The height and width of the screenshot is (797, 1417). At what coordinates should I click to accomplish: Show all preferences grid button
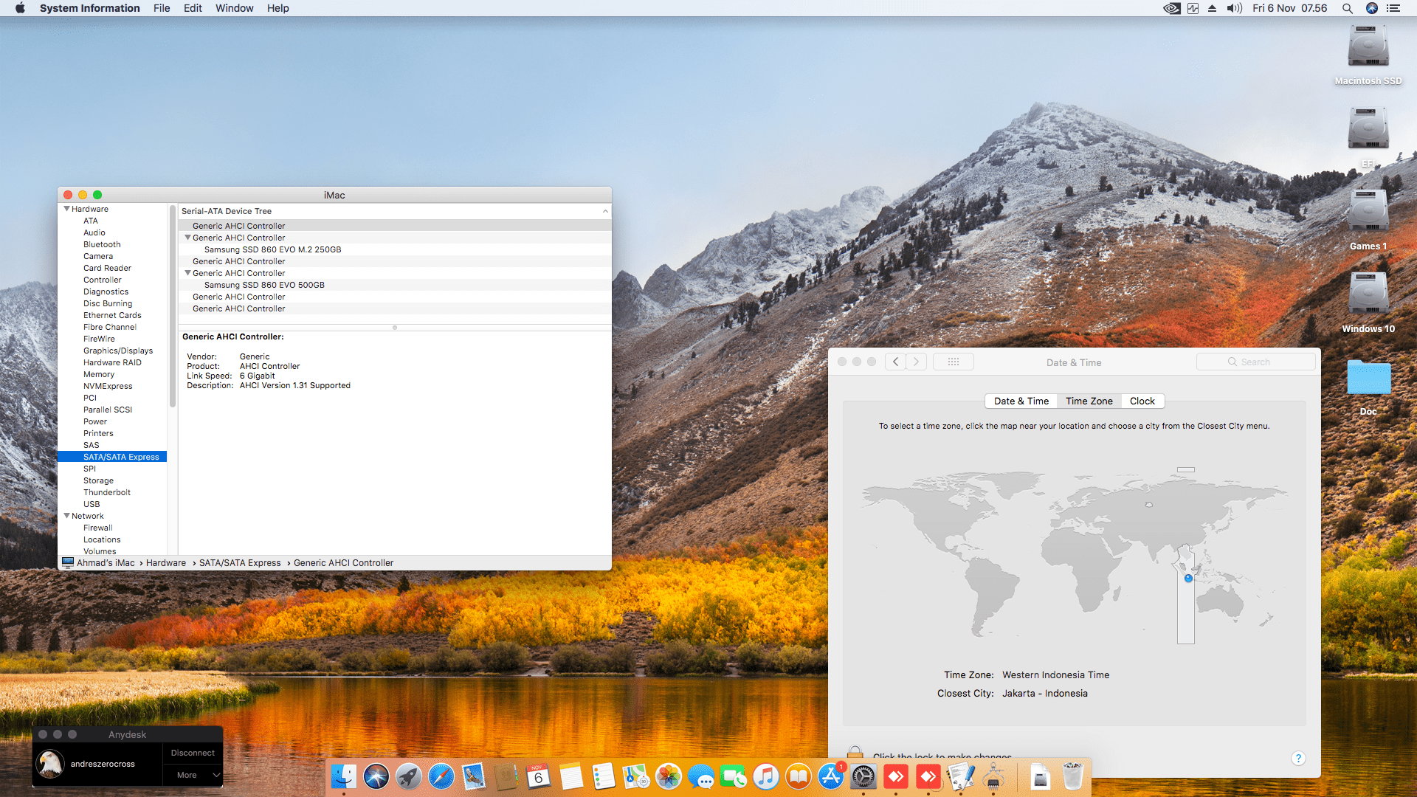point(953,362)
